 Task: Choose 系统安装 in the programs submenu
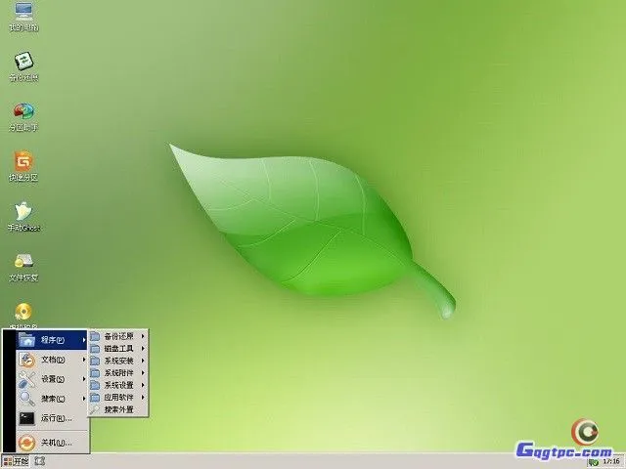[118, 361]
